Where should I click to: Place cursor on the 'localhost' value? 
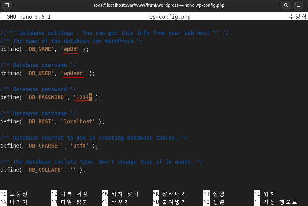(x=78, y=121)
